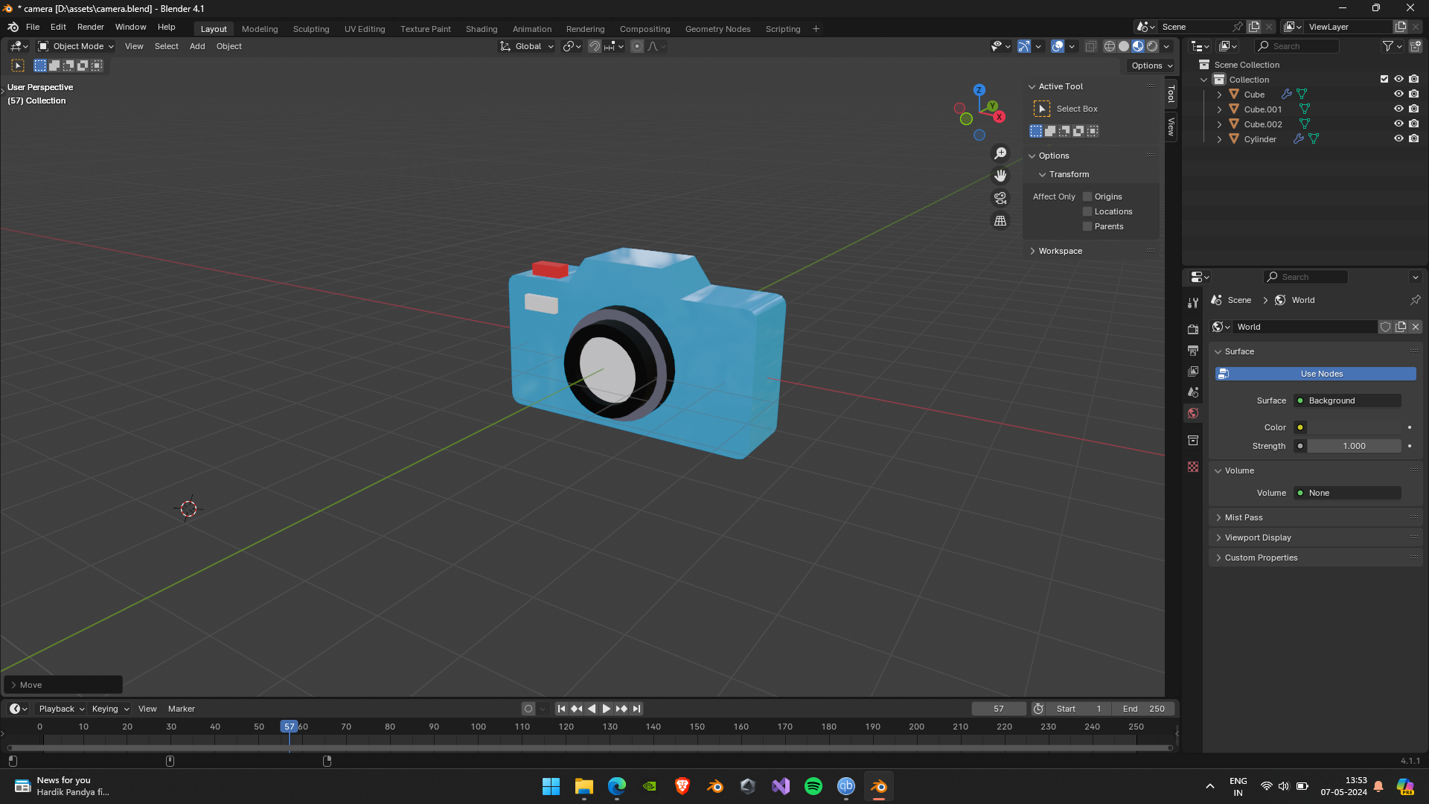Toggle camera view icon in viewport
1429x804 pixels.
tap(1000, 198)
